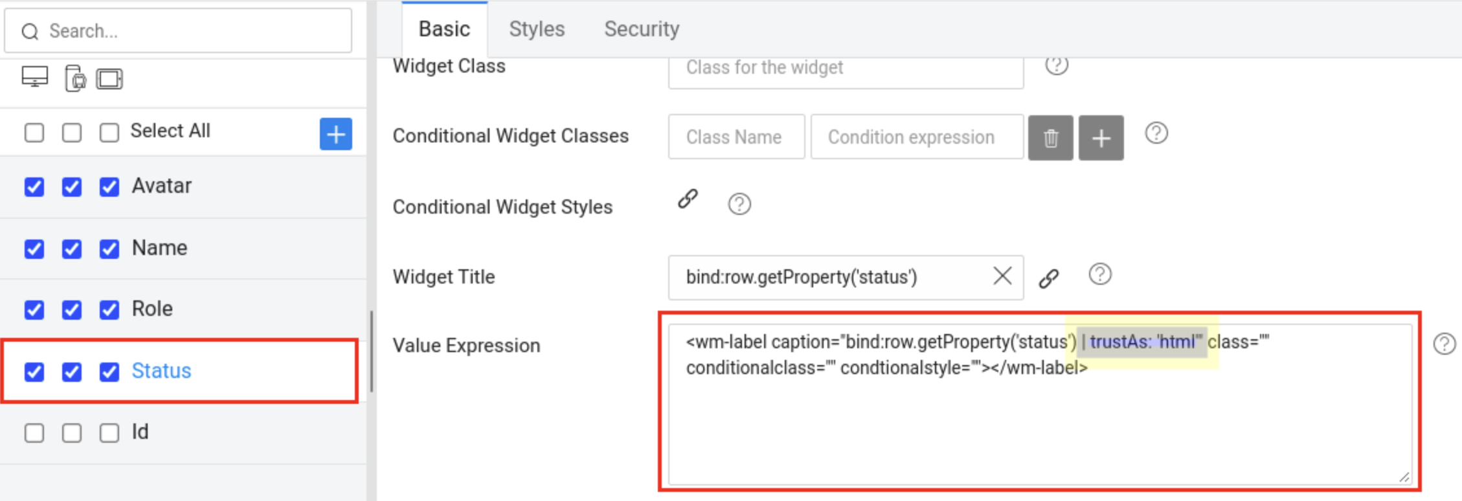Screen dimensions: 1462x501
Task: Delete the conditional widget class row
Action: click(x=1050, y=137)
